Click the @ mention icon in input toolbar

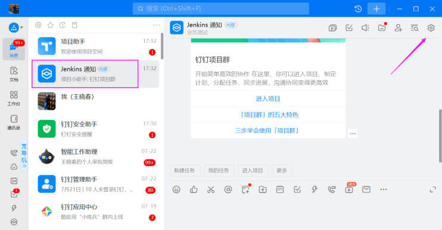[x=228, y=189]
